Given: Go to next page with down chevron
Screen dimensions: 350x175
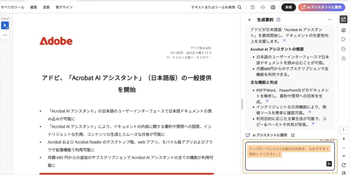Looking at the screenshot, I should point(343,156).
